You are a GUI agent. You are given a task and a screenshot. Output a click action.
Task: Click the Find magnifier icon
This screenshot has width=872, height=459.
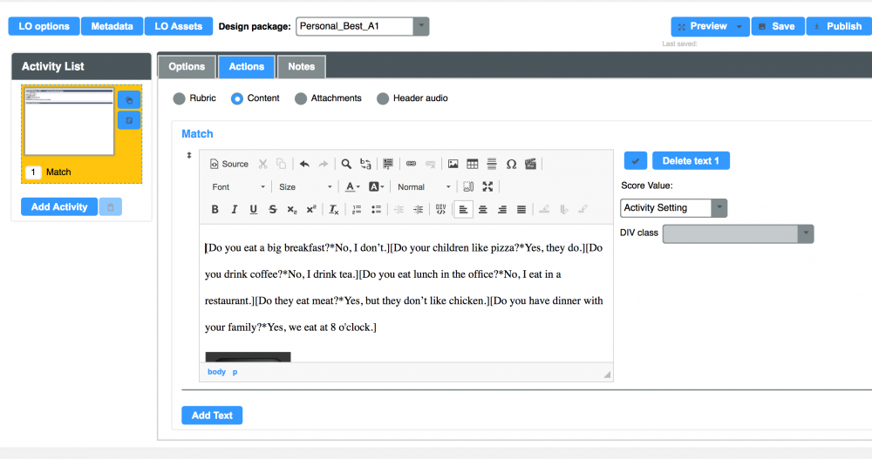[x=346, y=164]
